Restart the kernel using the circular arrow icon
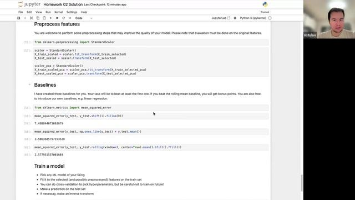This screenshot has height=200, width=355. point(63,18)
